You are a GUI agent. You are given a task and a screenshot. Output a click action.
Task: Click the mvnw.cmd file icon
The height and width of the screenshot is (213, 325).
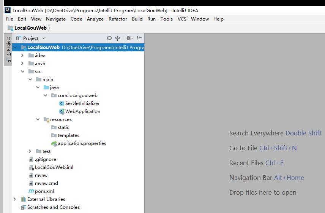(31, 183)
